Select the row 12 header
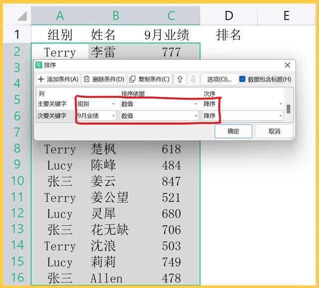319x288 pixels. click(x=17, y=213)
